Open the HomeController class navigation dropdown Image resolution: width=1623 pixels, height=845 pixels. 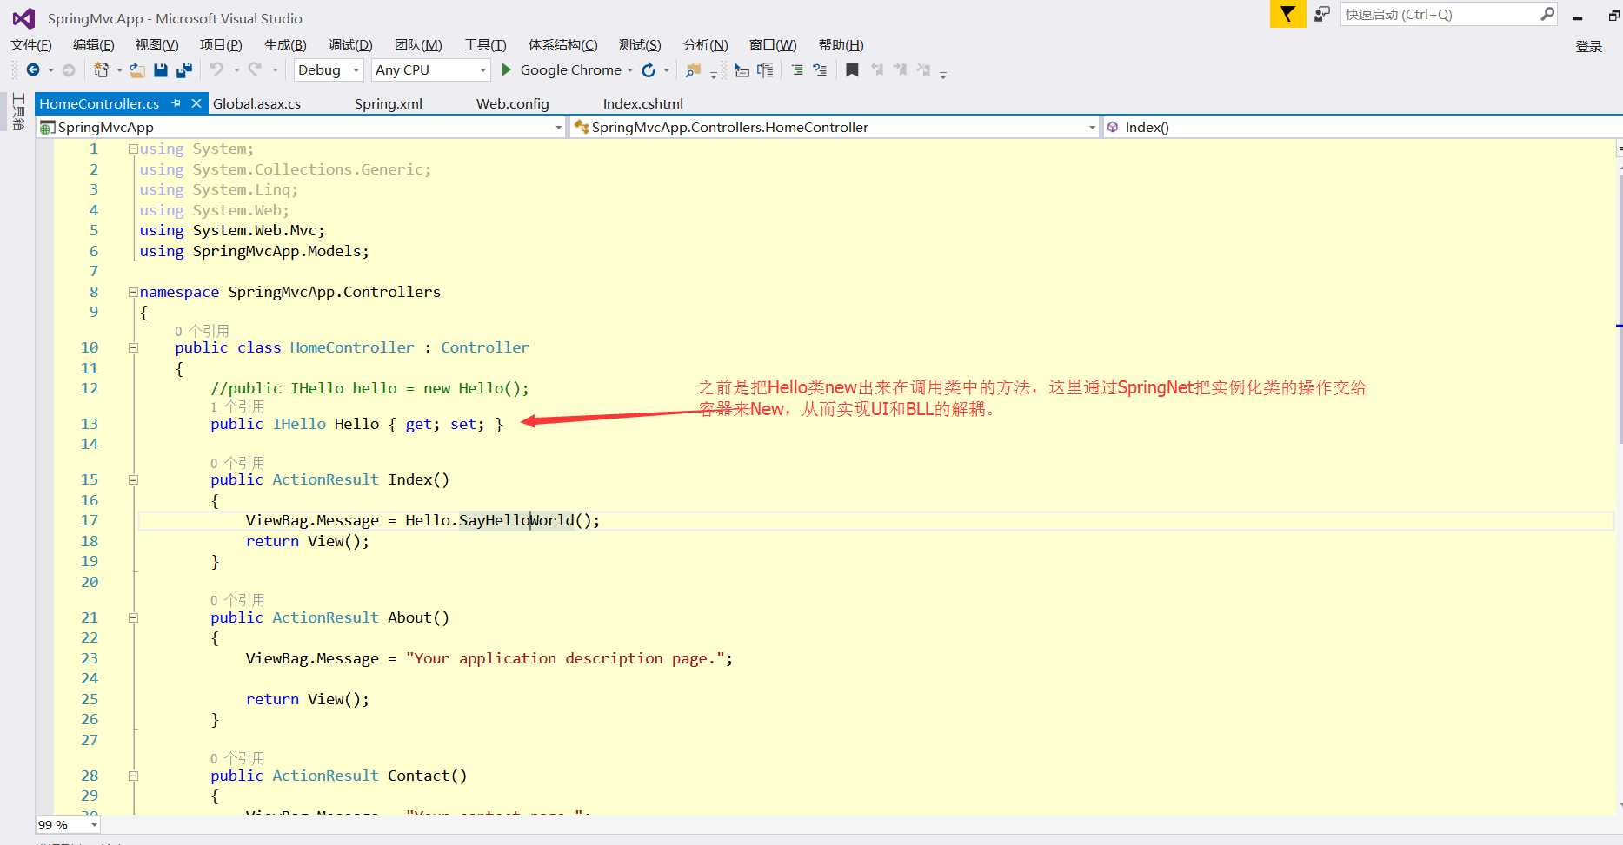pyautogui.click(x=835, y=127)
